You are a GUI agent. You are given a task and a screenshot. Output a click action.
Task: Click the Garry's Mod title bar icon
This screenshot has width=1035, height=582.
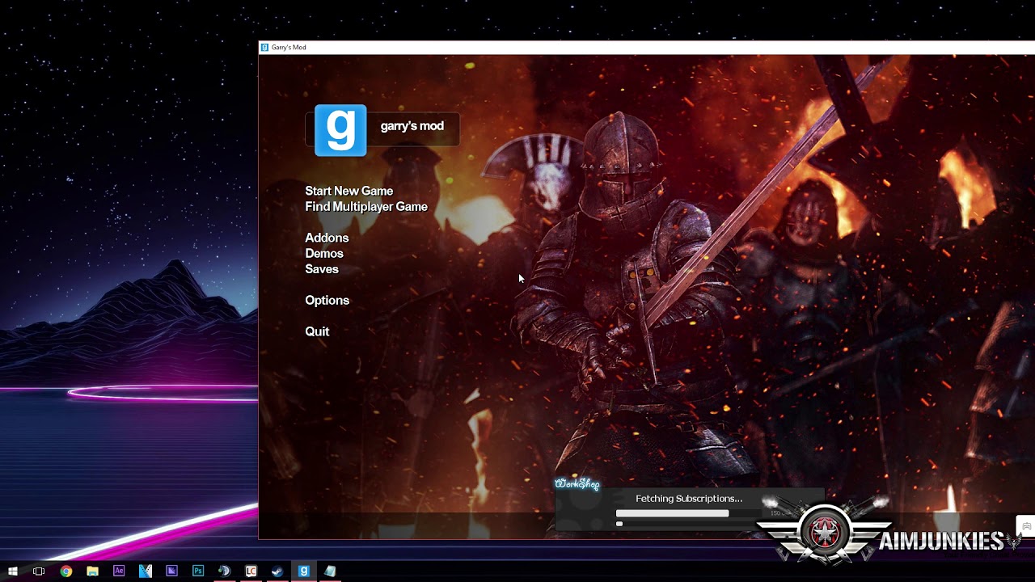pos(264,48)
